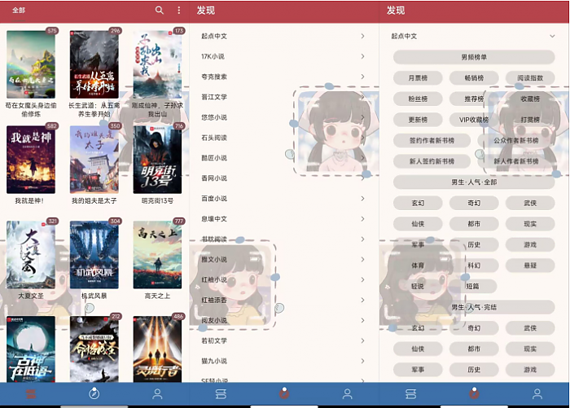Open the 夸克搜索 source entry
The image size is (570, 408).
coord(215,77)
